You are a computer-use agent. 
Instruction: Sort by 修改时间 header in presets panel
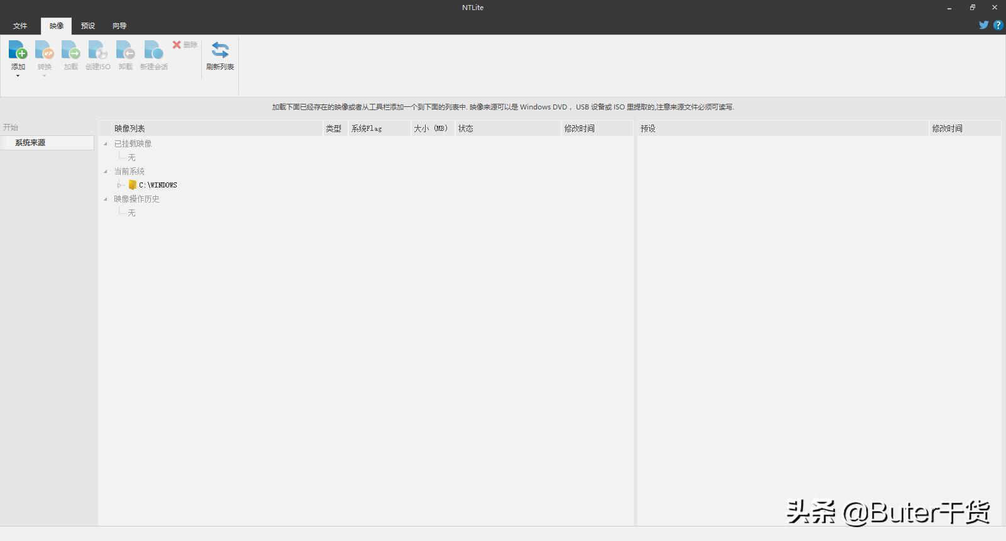coord(965,128)
